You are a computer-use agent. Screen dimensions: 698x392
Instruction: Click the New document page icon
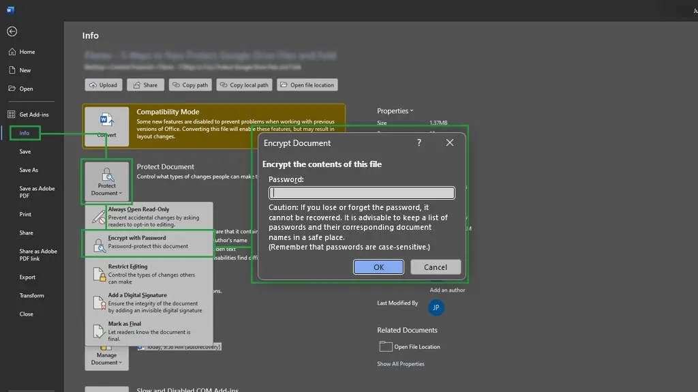pos(12,70)
